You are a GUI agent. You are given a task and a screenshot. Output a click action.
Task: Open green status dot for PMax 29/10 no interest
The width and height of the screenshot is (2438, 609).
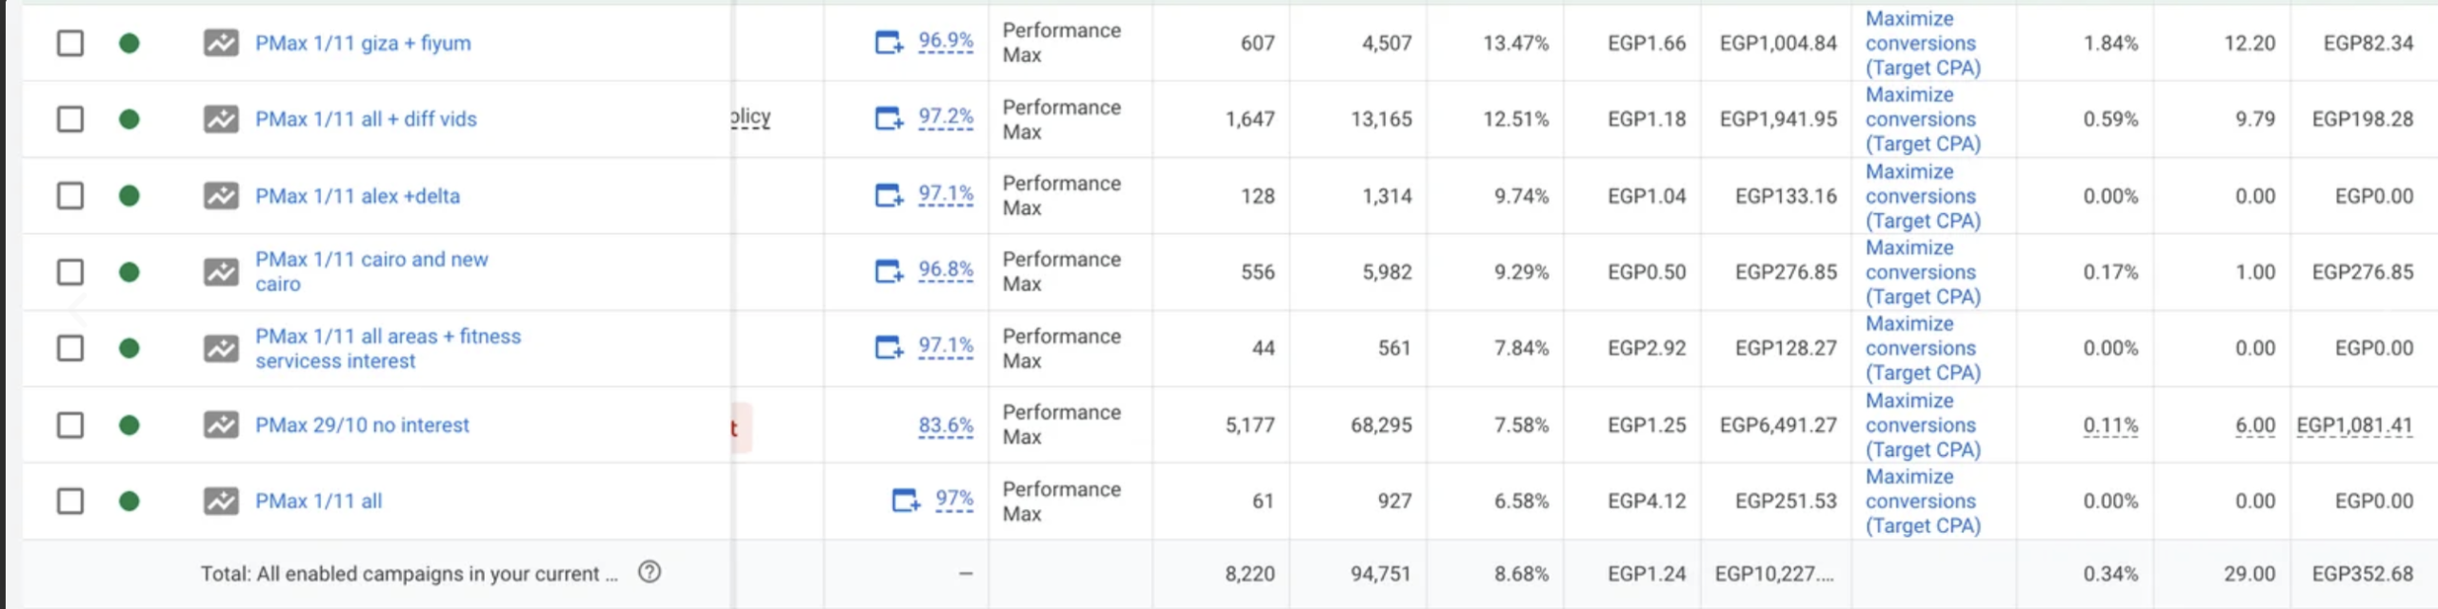pos(130,424)
